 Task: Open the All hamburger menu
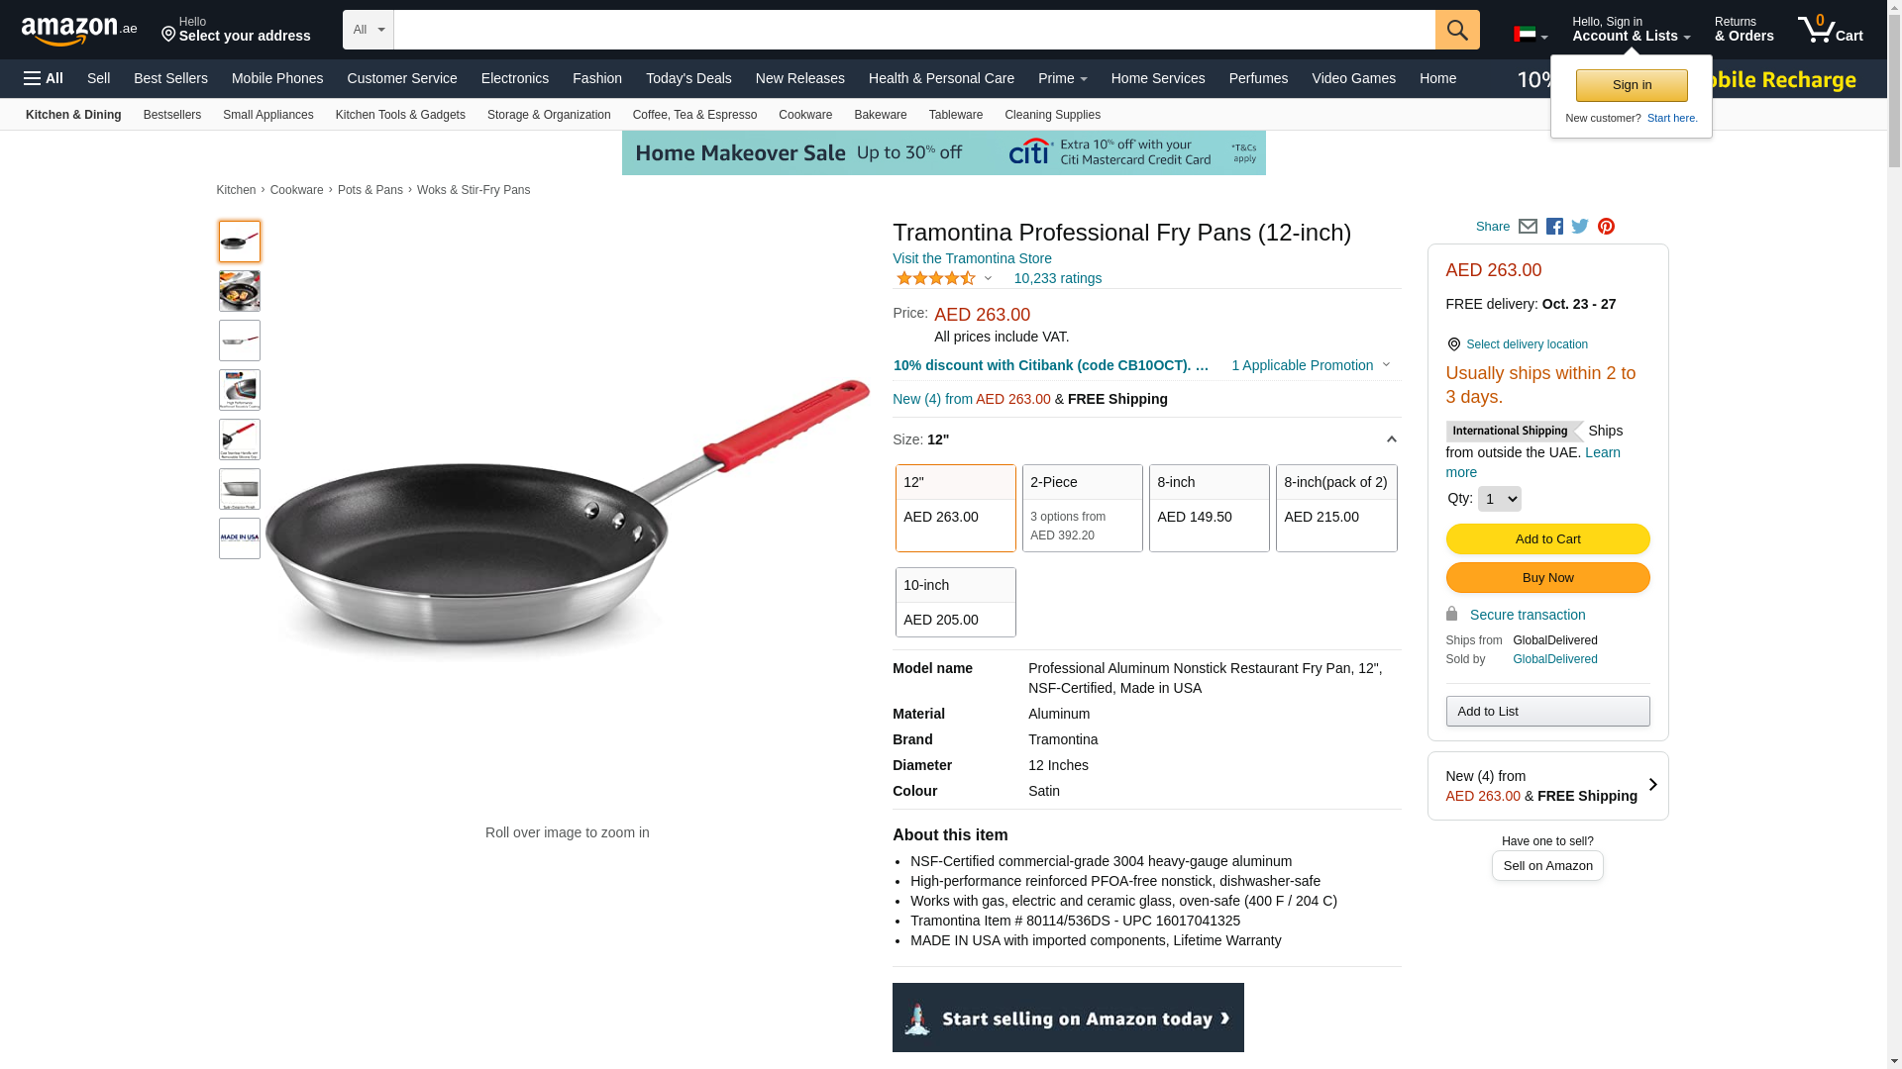[44, 78]
